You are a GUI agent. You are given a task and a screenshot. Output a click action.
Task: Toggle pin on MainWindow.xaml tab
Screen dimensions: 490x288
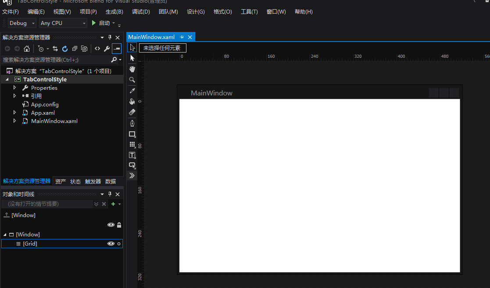pos(182,37)
